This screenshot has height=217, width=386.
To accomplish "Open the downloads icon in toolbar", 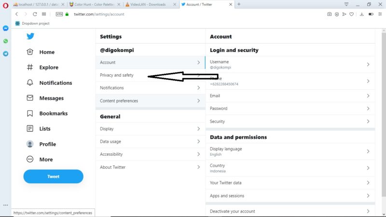I will point(361,14).
